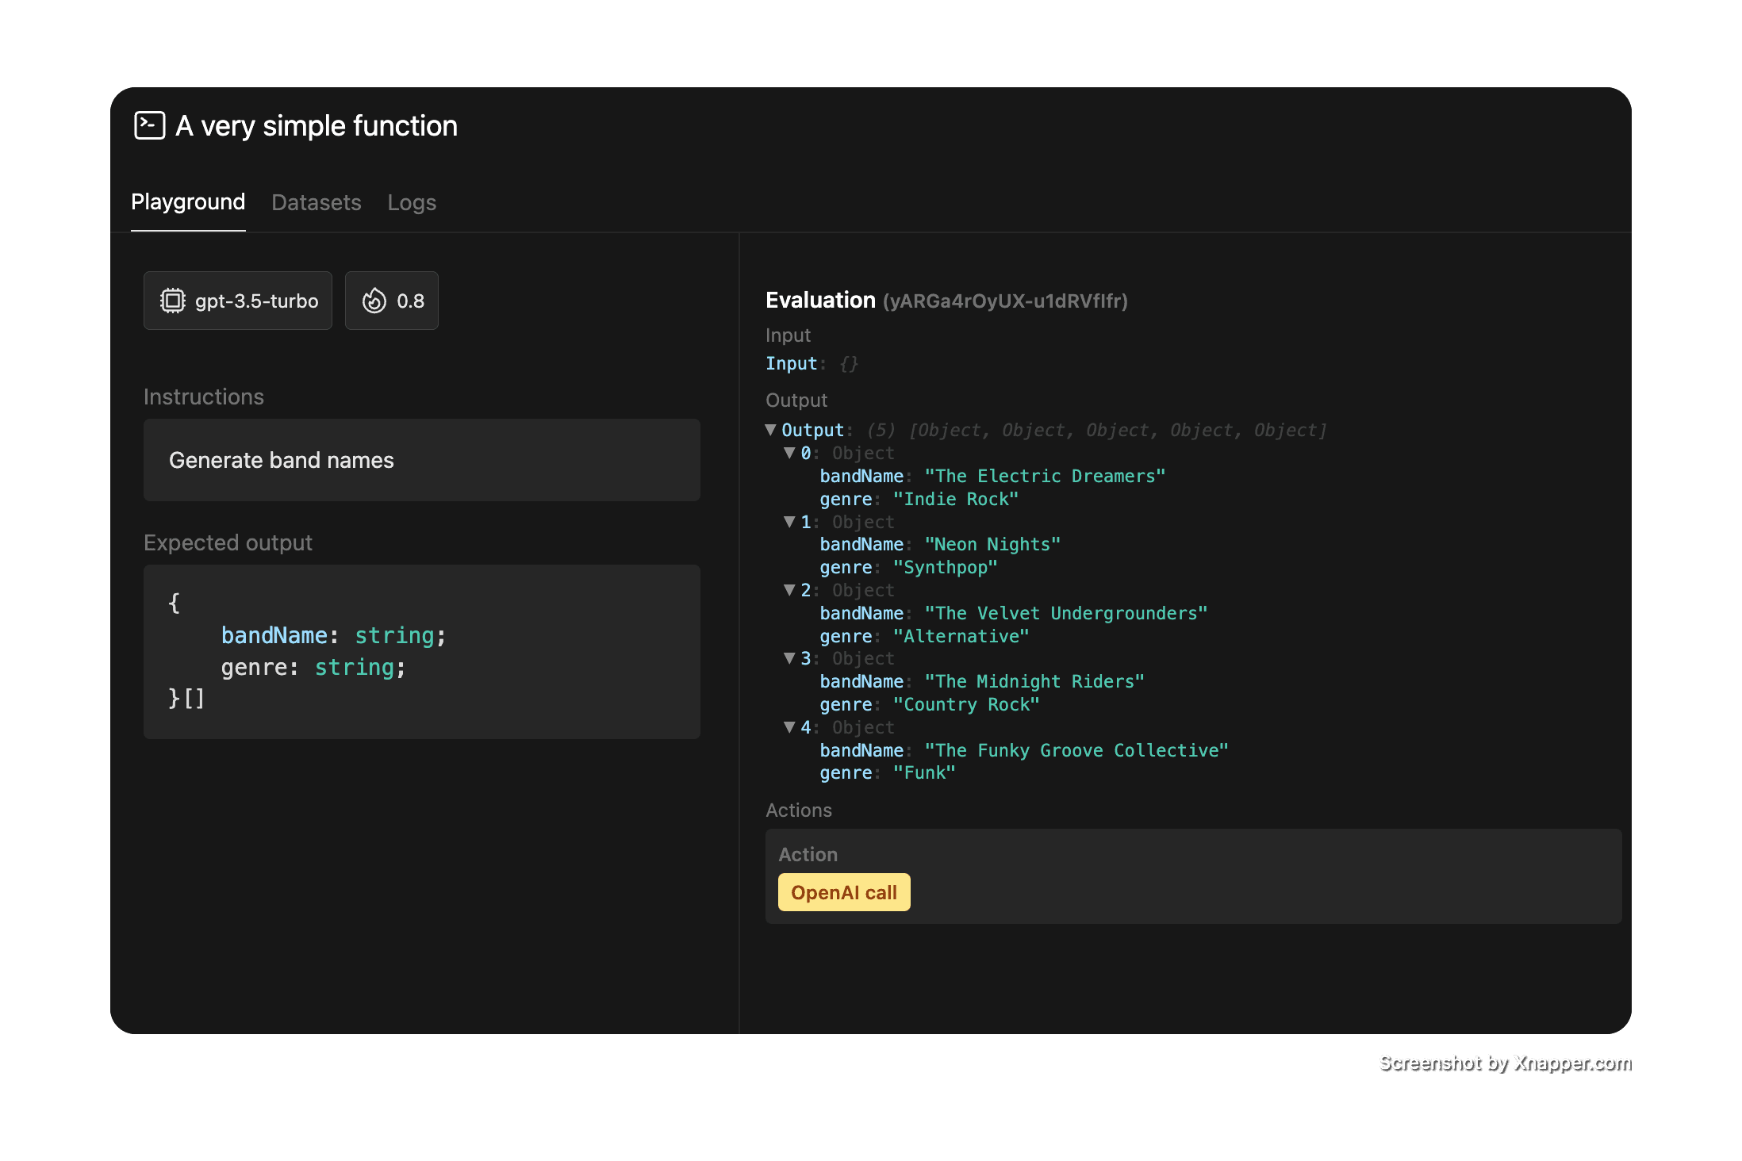Click the OpenAI call action button
This screenshot has width=1742, height=1161.
point(843,892)
